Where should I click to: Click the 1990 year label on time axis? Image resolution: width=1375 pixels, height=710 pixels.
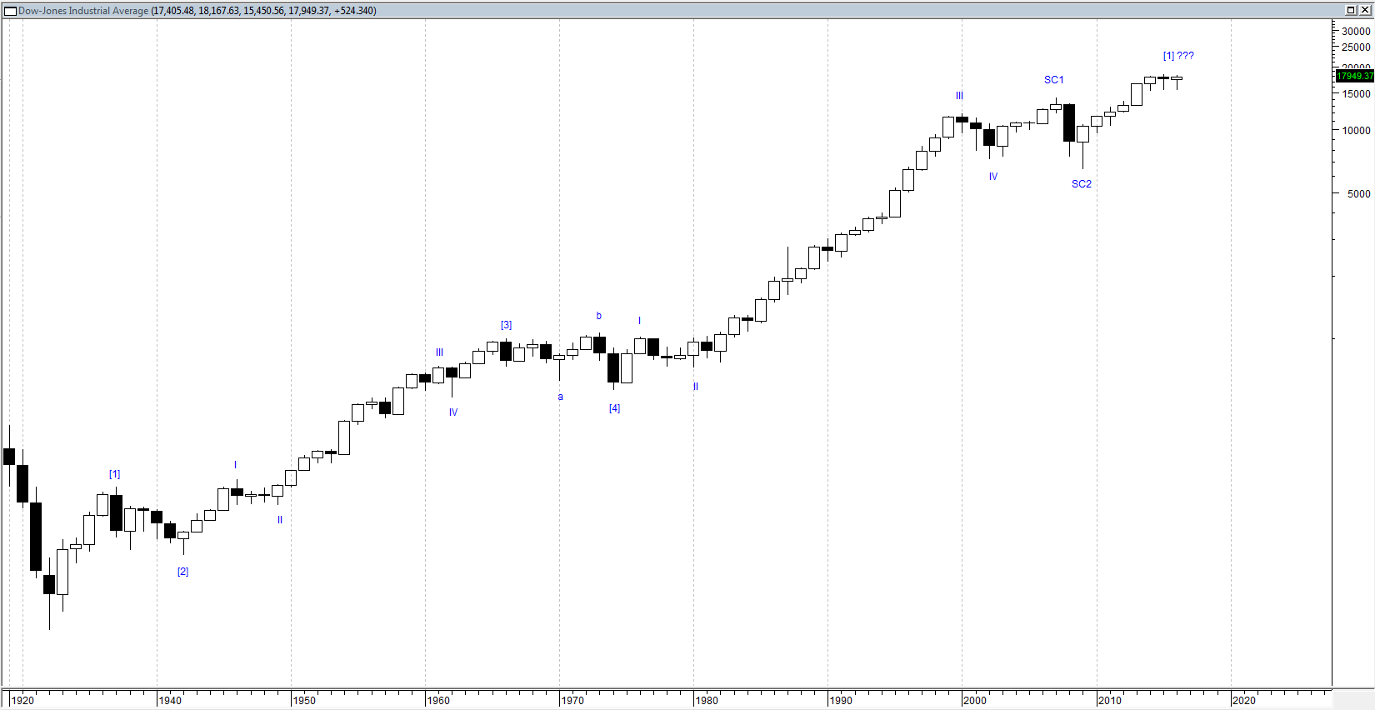840,700
